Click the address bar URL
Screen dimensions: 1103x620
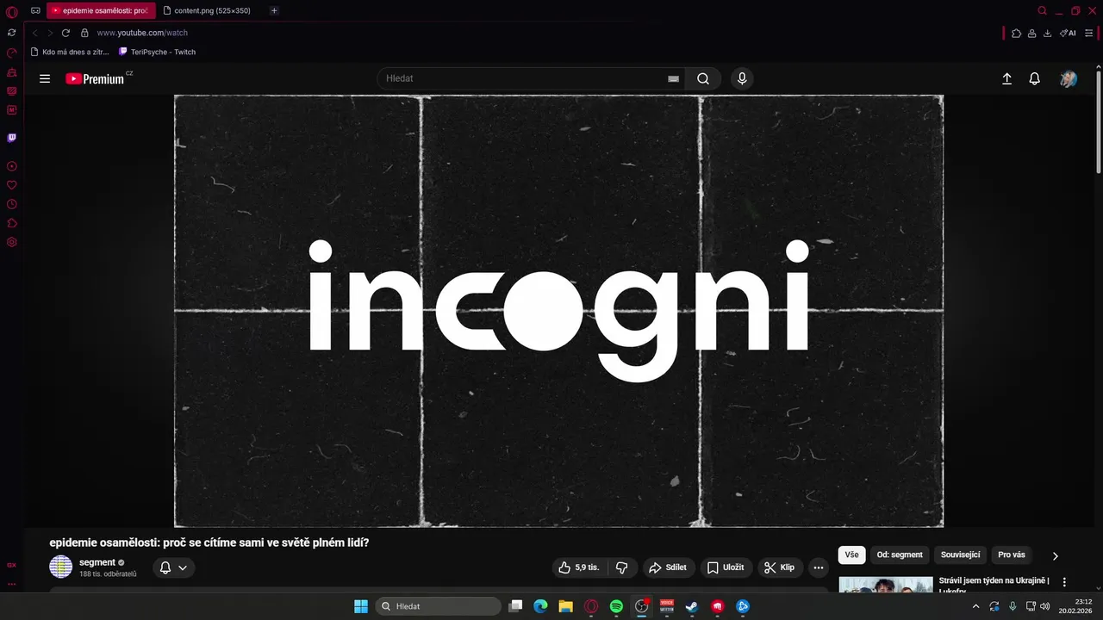tap(142, 33)
